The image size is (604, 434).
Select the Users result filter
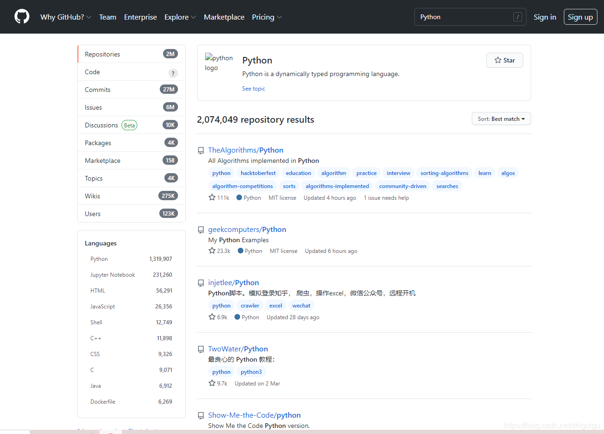[131, 214]
